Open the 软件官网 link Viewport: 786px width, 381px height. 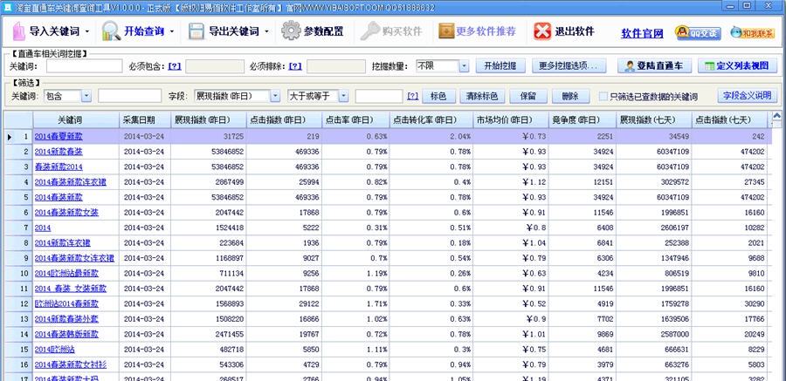point(642,33)
